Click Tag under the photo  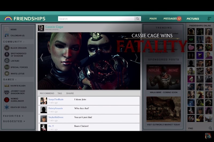click(x=60, y=93)
